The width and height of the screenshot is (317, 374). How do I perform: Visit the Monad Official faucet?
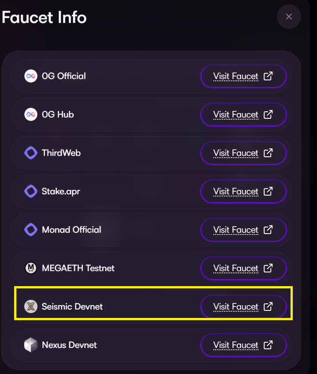pyautogui.click(x=243, y=230)
